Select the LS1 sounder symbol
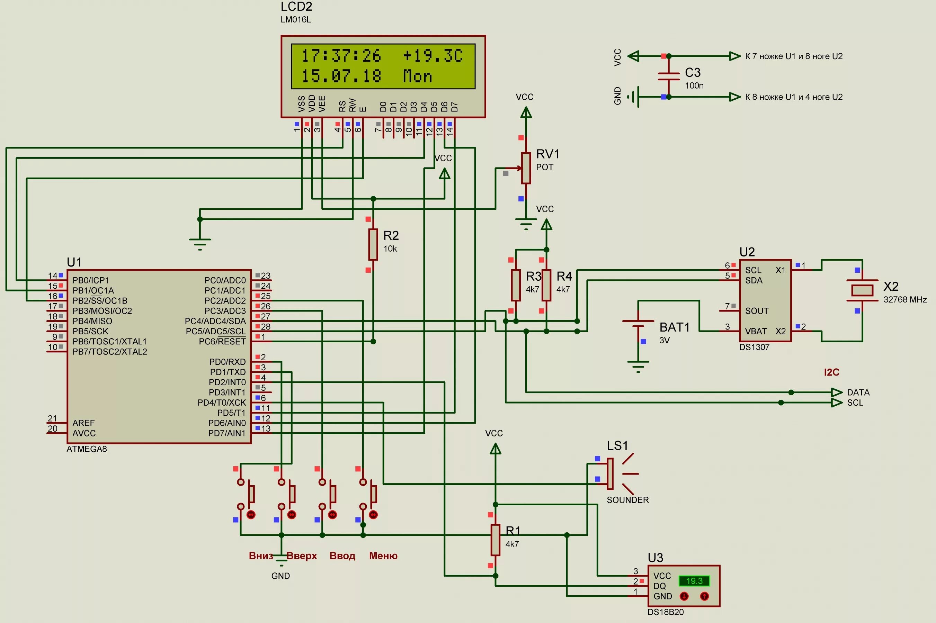The width and height of the screenshot is (936, 623). 622,473
